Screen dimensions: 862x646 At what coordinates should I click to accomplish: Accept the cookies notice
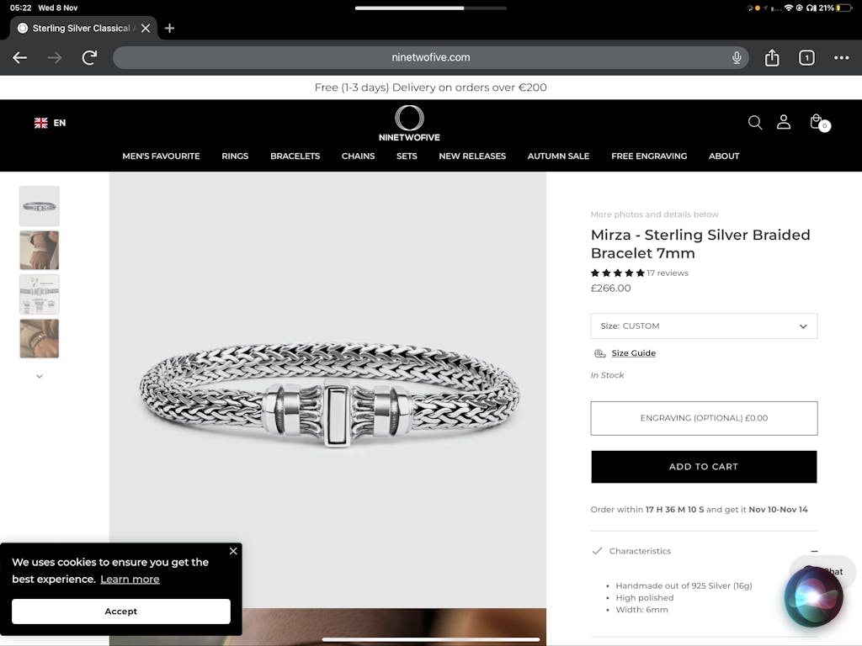(120, 612)
